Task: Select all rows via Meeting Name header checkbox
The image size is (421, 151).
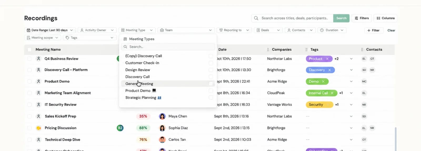Action: [x=29, y=49]
